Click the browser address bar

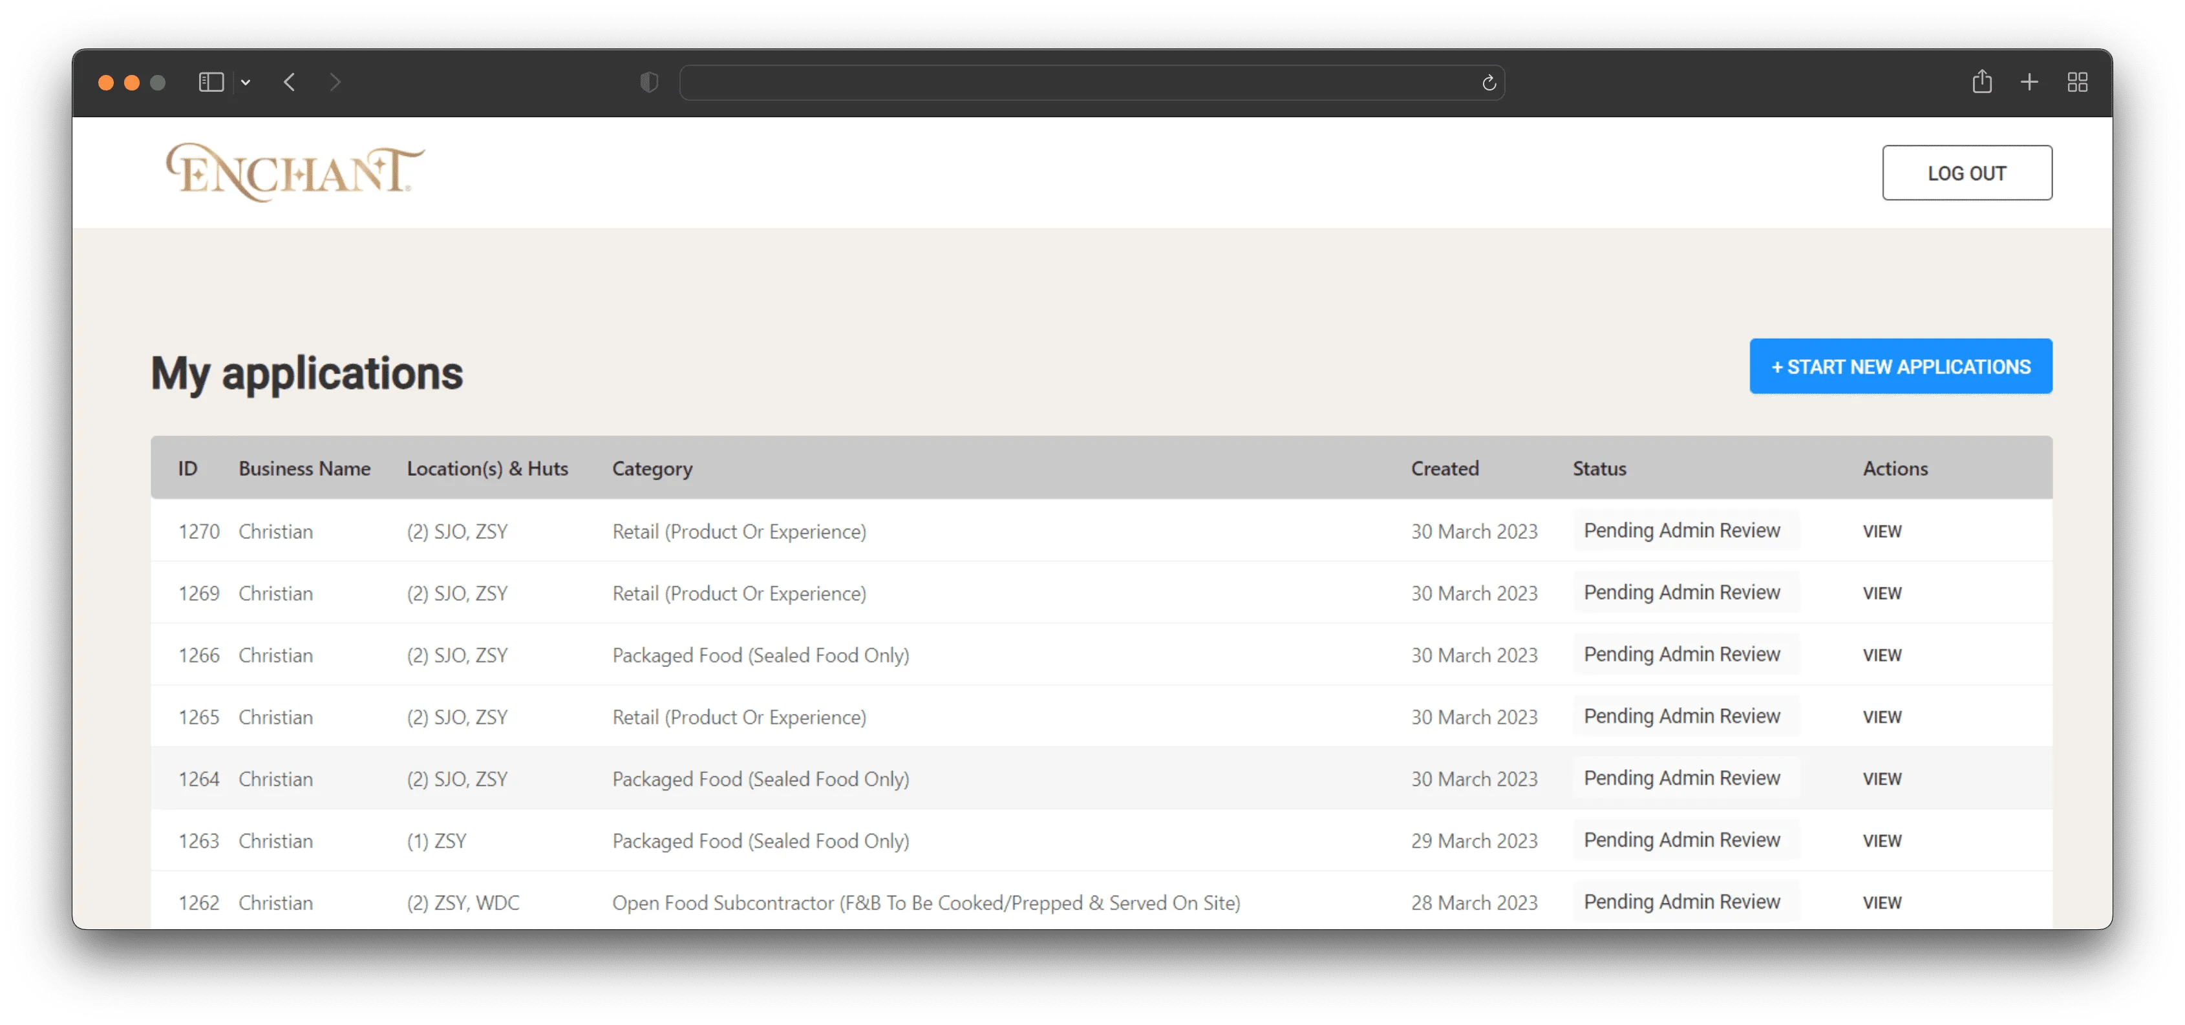[x=1092, y=82]
